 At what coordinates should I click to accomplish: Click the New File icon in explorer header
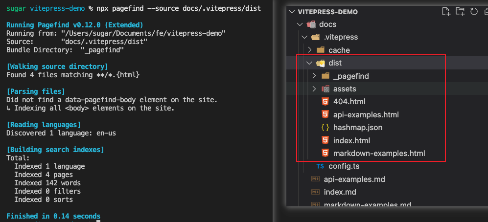[x=446, y=12]
